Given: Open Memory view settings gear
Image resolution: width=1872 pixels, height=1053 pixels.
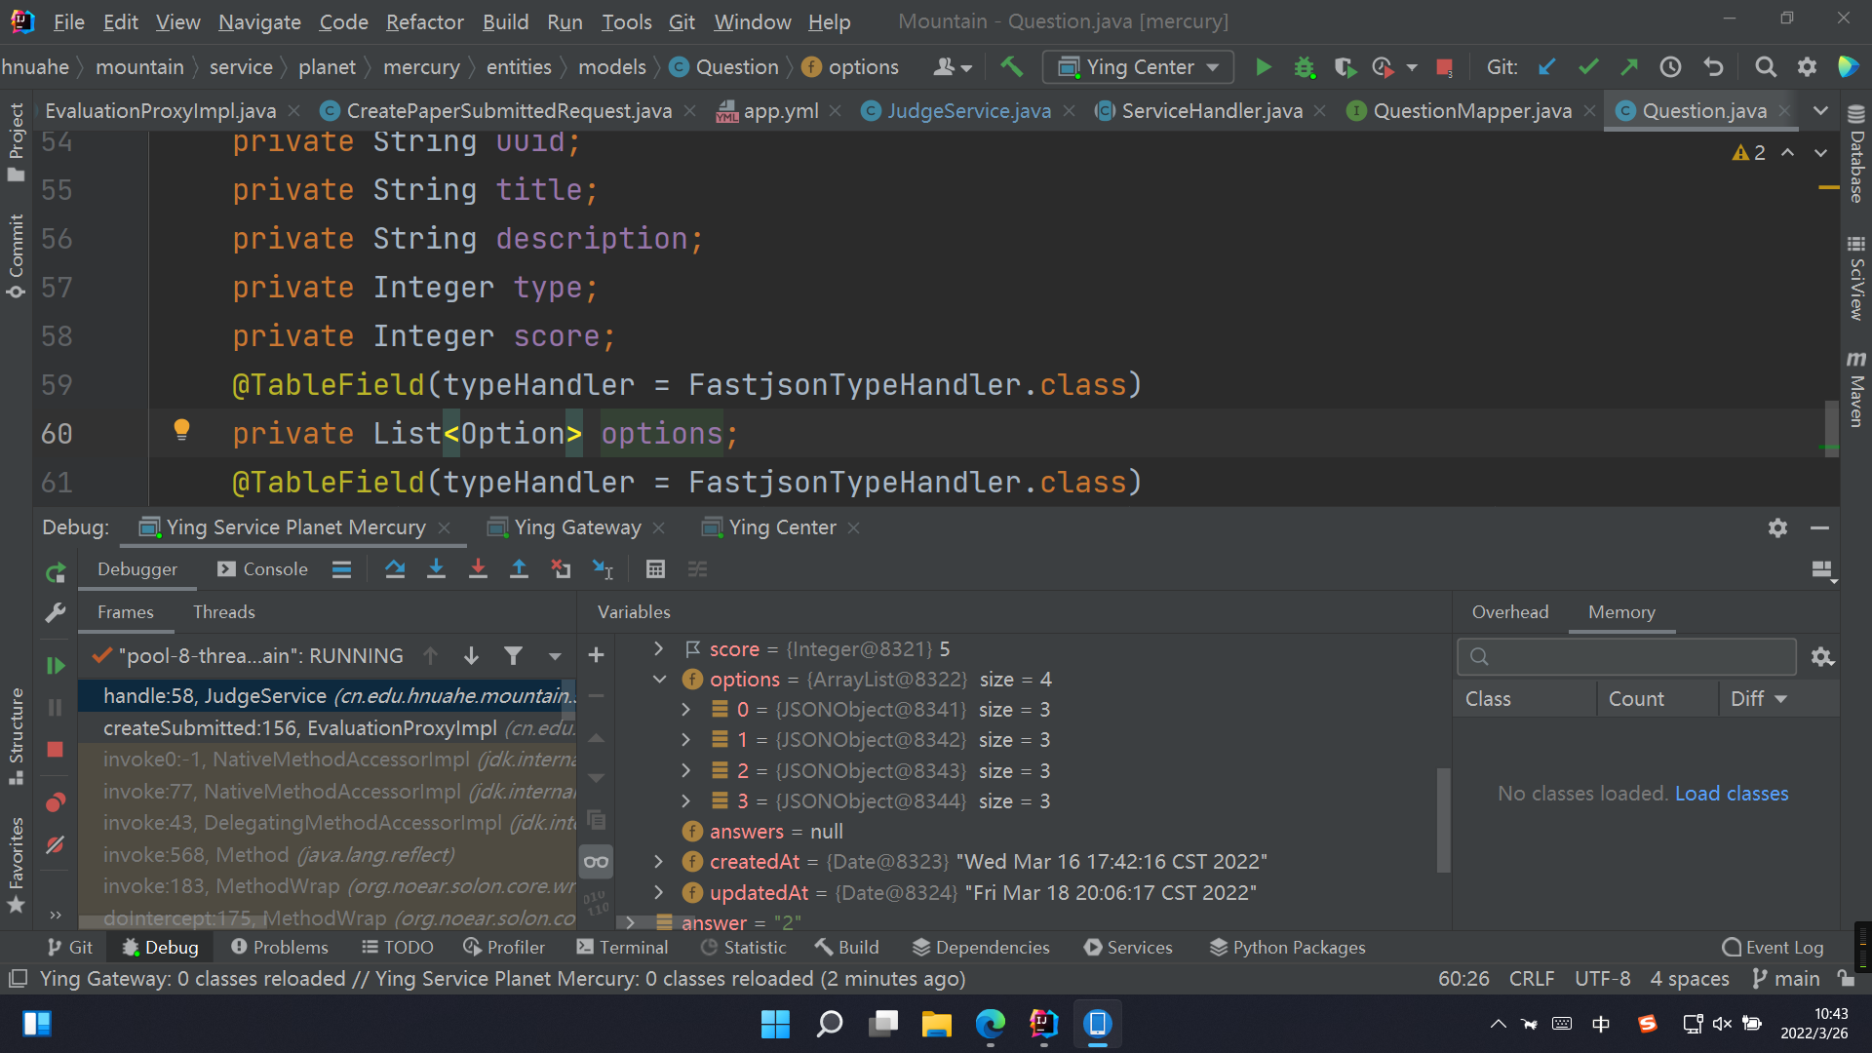Looking at the screenshot, I should pyautogui.click(x=1822, y=657).
